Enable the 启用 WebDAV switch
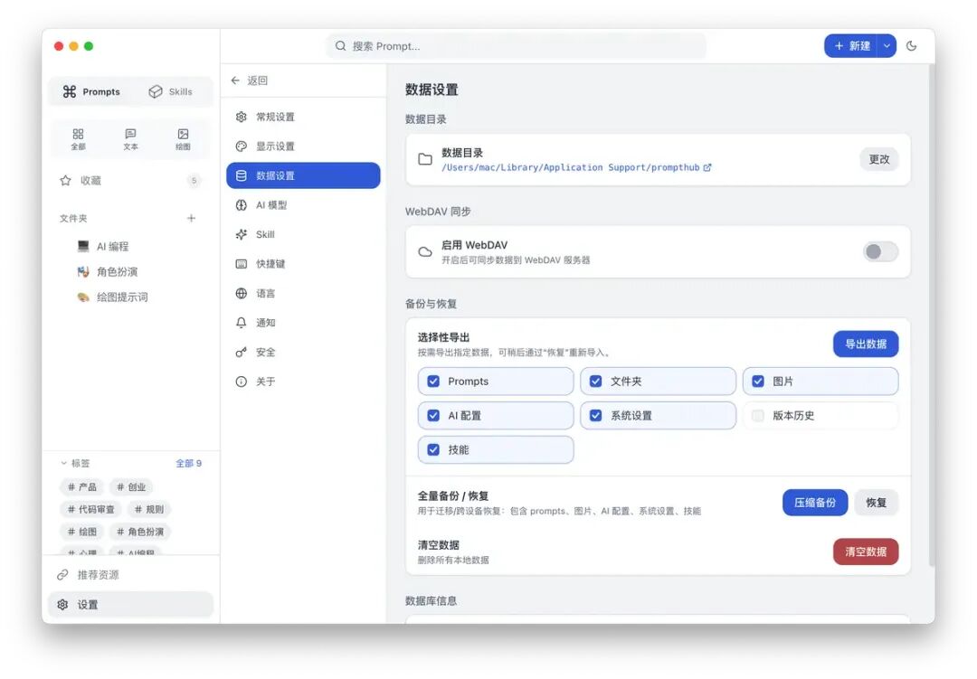Image resolution: width=977 pixels, height=679 pixels. [880, 251]
